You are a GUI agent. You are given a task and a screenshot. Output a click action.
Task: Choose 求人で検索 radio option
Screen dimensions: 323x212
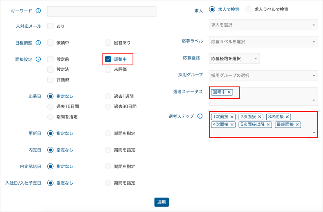pos(212,9)
